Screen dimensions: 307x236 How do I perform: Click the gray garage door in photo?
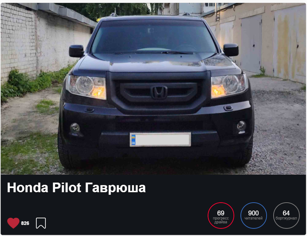251,44
